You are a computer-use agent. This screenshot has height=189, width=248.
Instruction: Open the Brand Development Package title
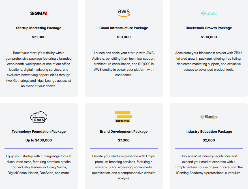[124, 132]
